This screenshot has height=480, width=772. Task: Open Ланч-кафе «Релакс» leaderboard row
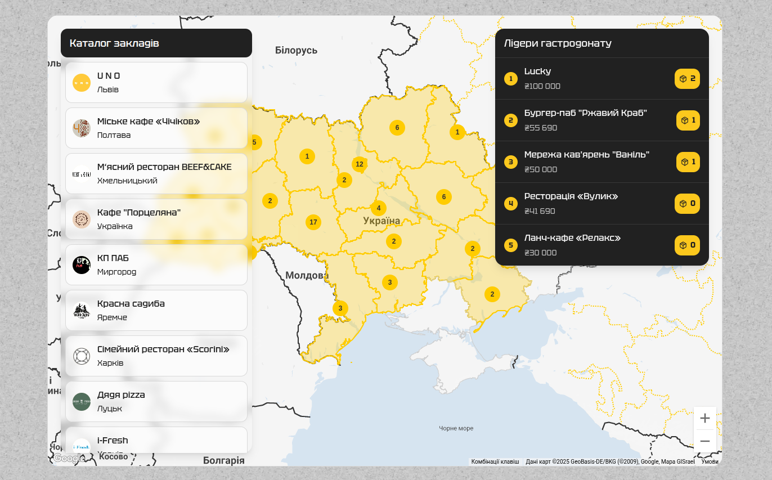[x=602, y=245]
